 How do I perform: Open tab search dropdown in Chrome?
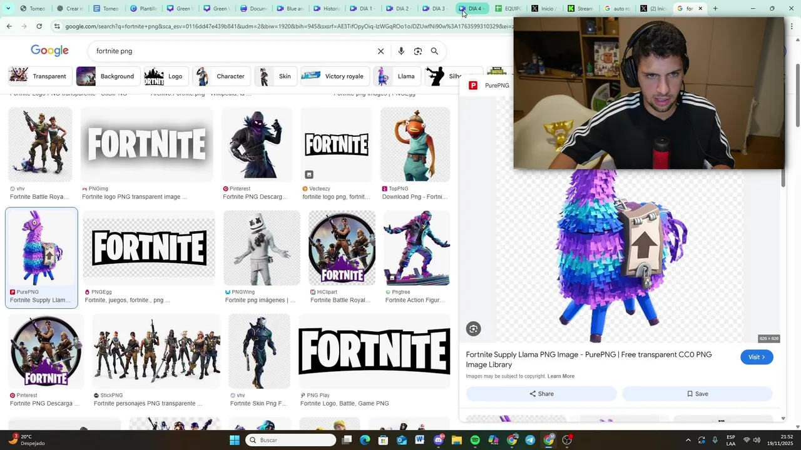[x=8, y=9]
